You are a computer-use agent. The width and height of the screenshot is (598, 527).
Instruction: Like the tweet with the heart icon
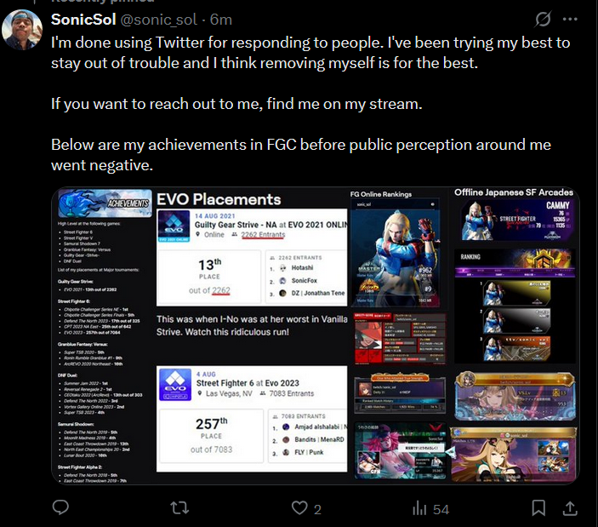299,508
